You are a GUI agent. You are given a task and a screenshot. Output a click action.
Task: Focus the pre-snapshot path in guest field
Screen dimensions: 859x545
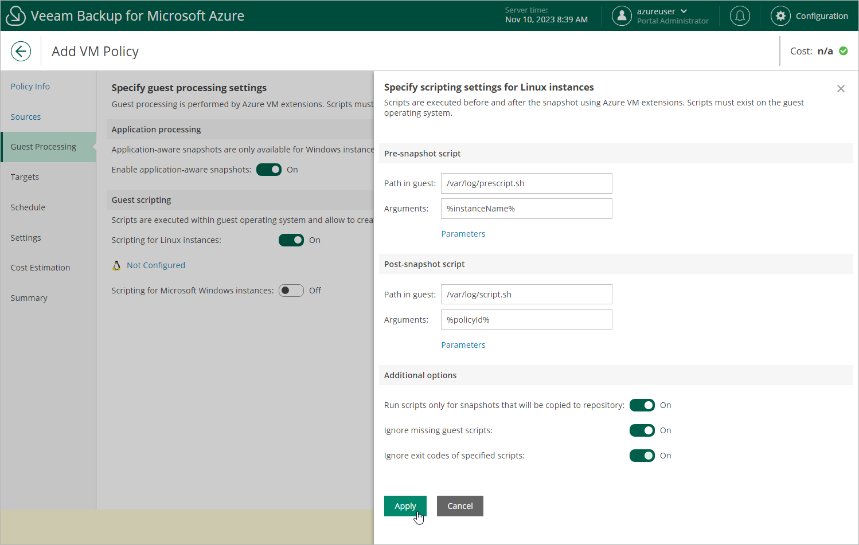(x=526, y=183)
